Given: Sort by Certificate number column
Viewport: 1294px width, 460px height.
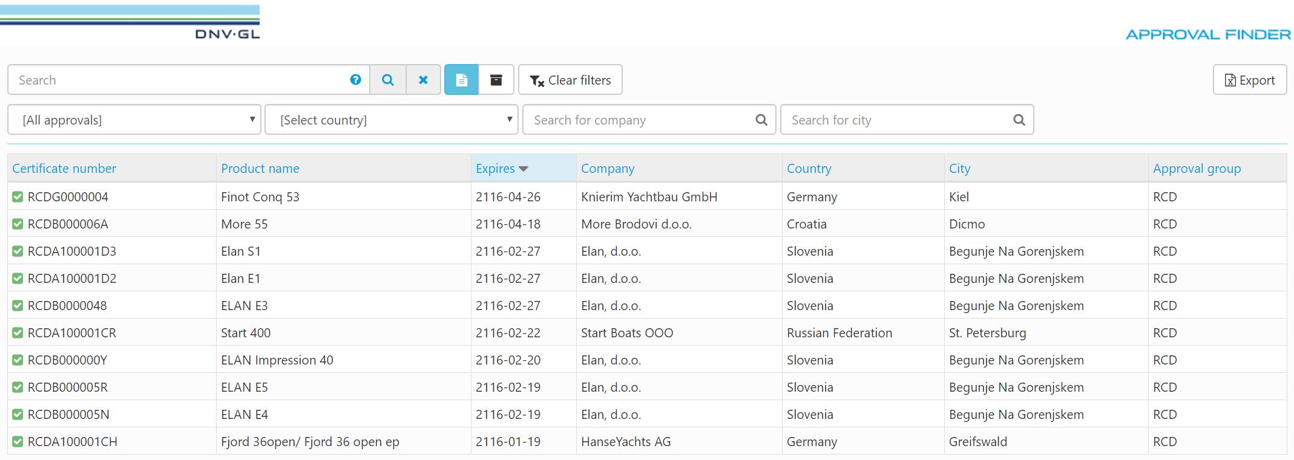Looking at the screenshot, I should tap(64, 169).
